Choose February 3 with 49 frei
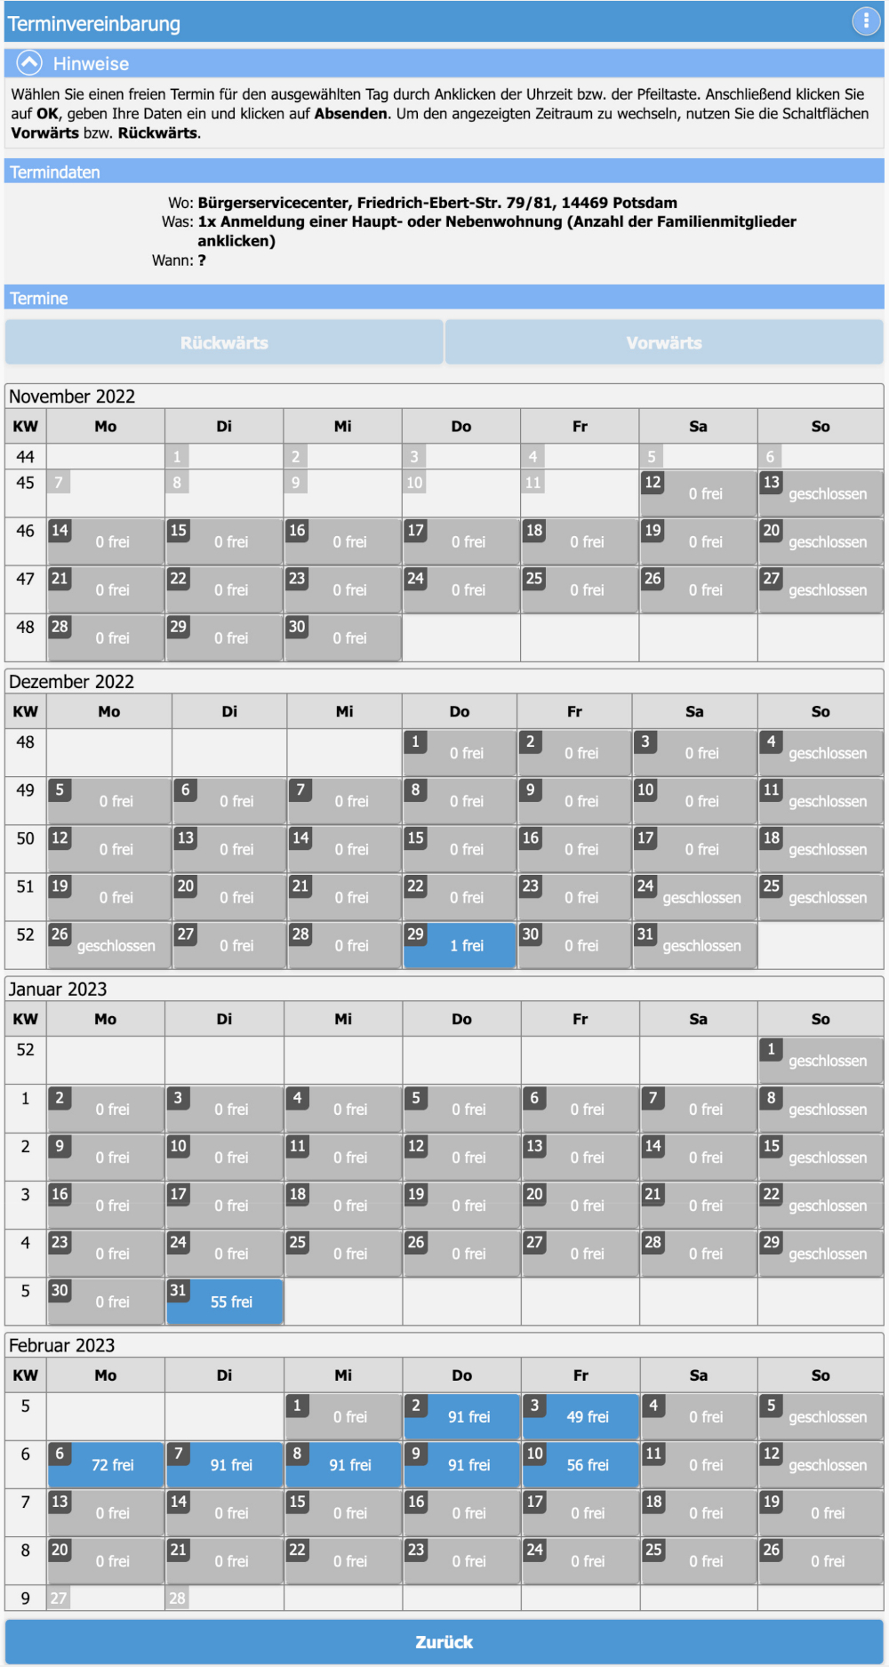 pyautogui.click(x=581, y=1416)
